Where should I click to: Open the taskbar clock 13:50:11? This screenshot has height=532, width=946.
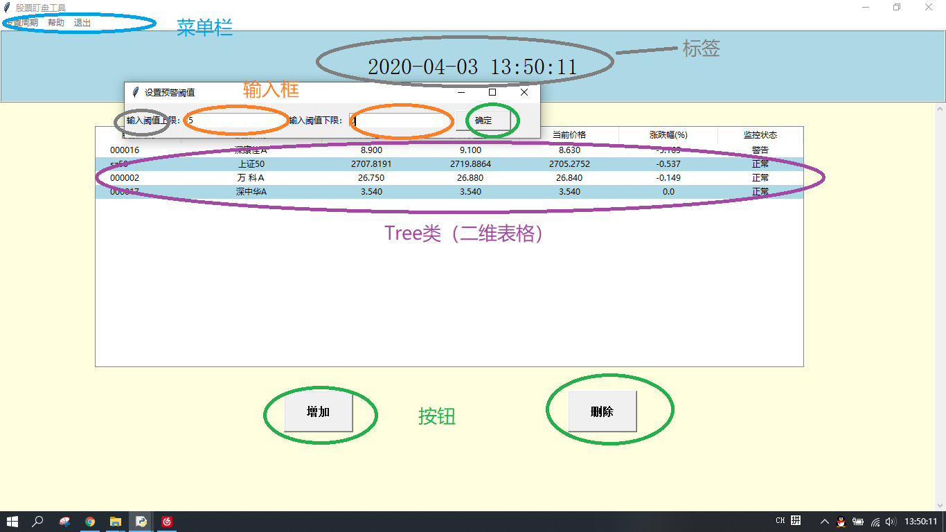point(921,522)
